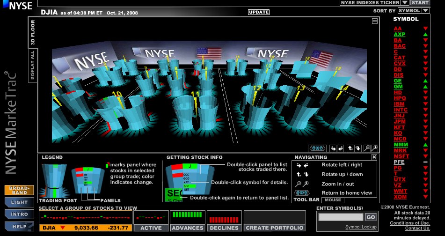This screenshot has width=445, height=236.
Task: Select the XOM symbol
Action: 400,197
